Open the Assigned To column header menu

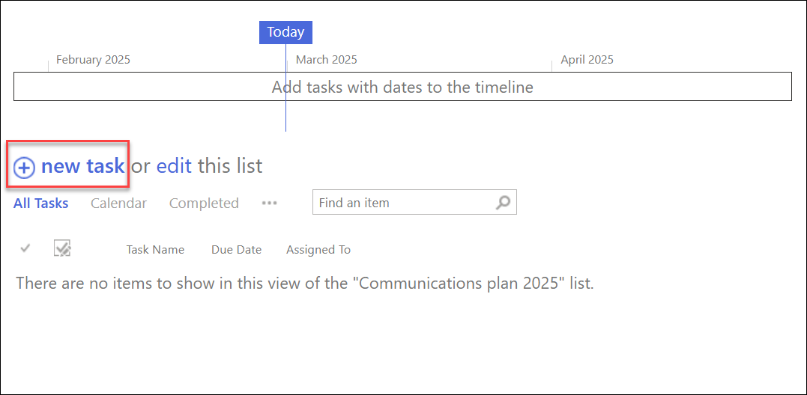pos(318,250)
